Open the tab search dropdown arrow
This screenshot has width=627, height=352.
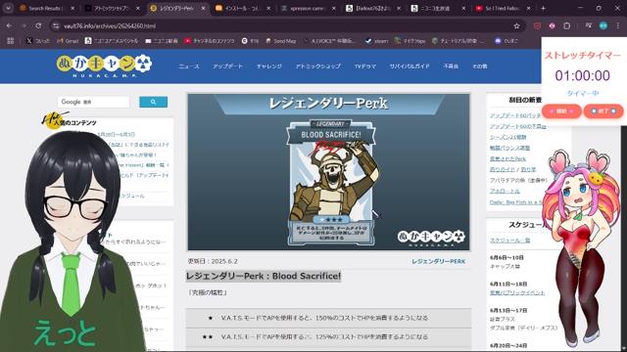coord(8,8)
